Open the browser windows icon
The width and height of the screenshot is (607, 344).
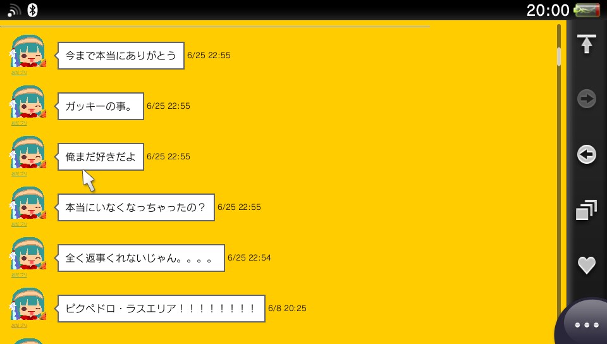(587, 210)
